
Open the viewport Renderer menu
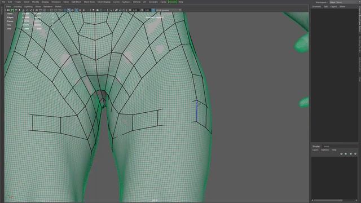pyautogui.click(x=48, y=7)
